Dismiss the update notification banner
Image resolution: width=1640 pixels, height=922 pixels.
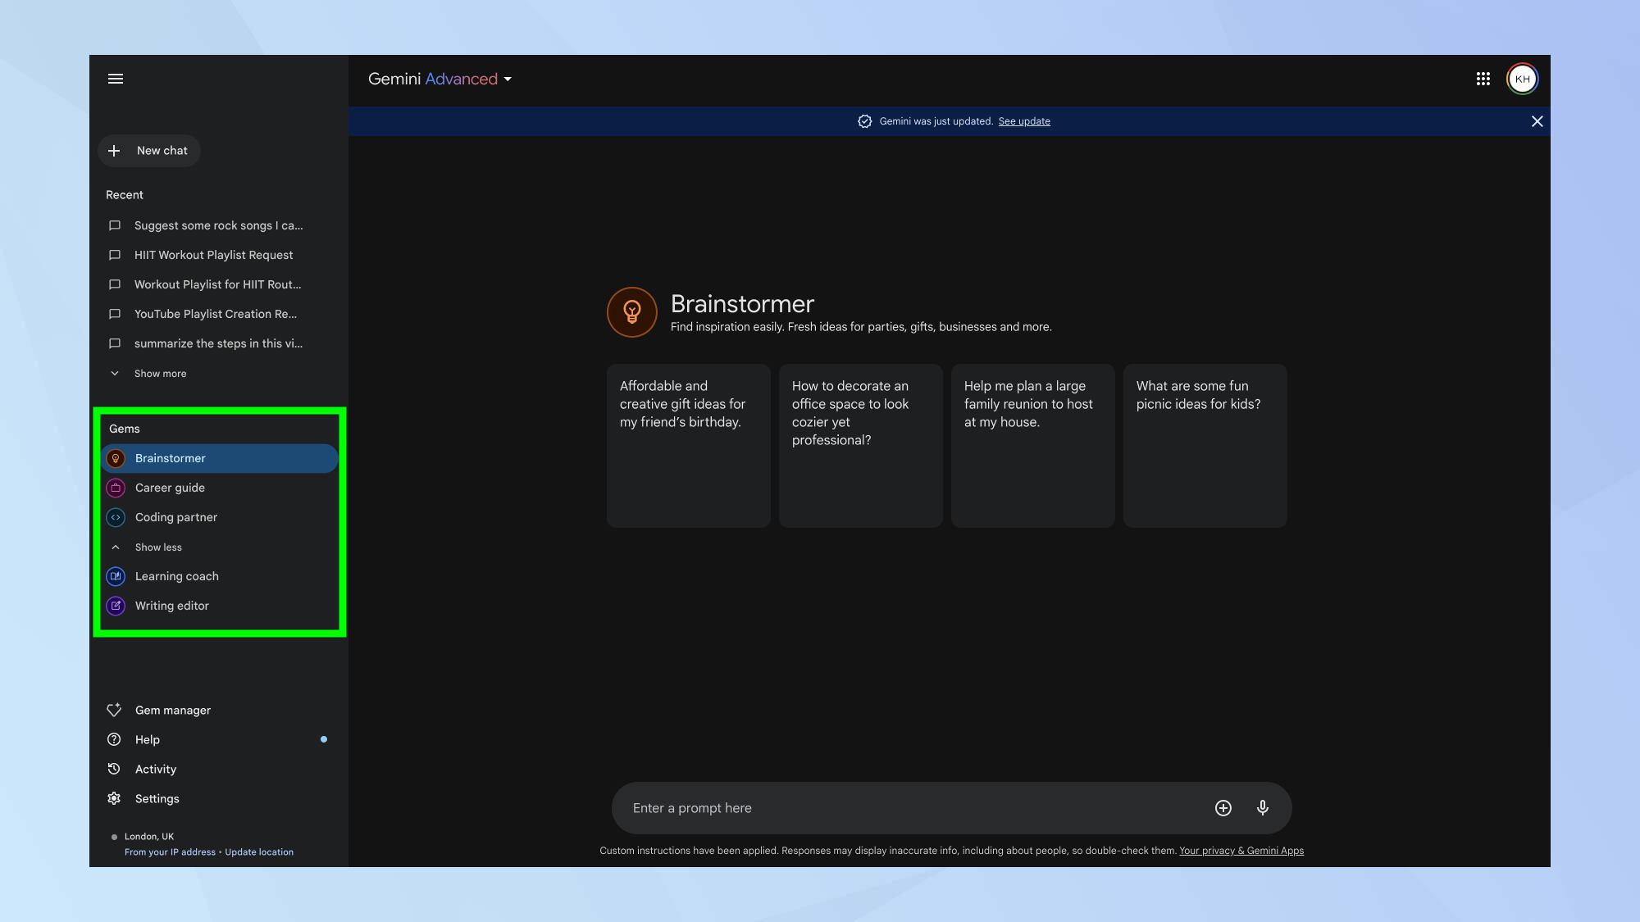click(1537, 121)
